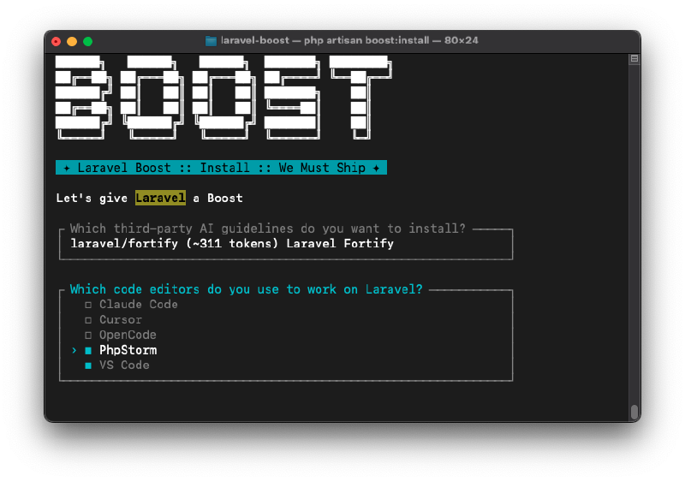Uncheck the PhpStorm checkbox
Viewport: 685px width, 481px height.
88,350
